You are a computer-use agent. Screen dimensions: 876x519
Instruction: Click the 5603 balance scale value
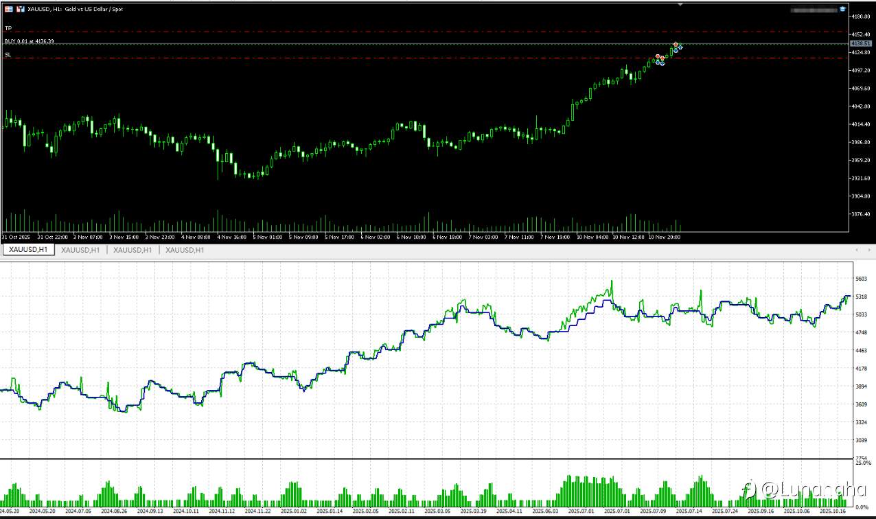tap(862, 279)
